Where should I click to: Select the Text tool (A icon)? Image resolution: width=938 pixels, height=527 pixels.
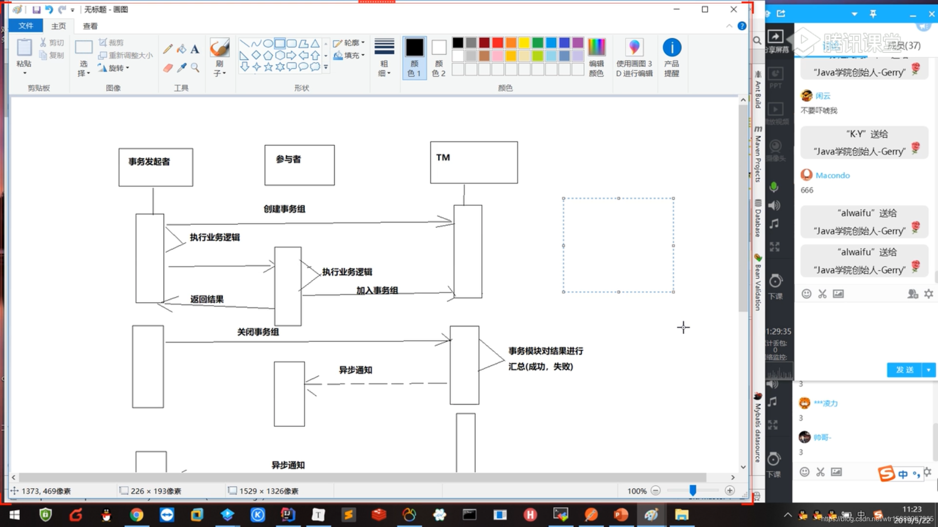(195, 49)
